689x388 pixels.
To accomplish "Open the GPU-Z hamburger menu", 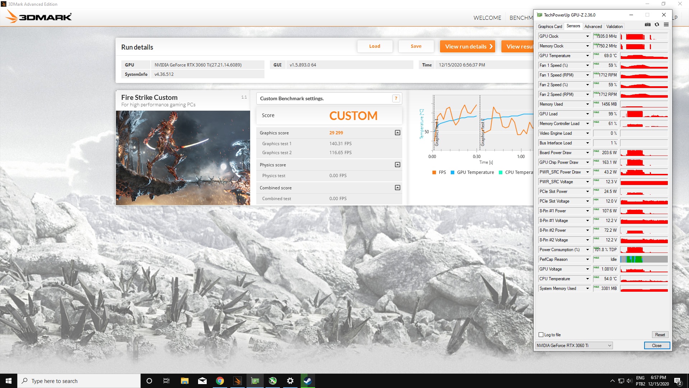I will tap(666, 25).
